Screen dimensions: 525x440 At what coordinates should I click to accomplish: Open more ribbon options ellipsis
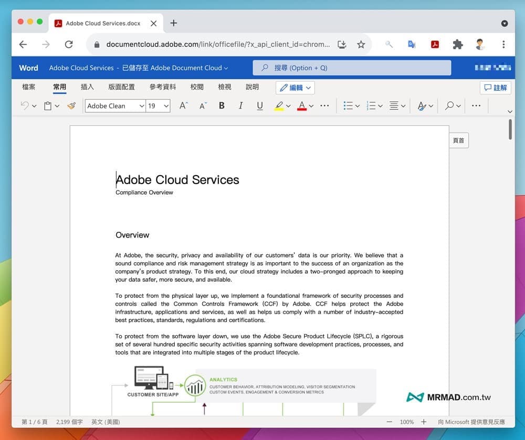476,105
